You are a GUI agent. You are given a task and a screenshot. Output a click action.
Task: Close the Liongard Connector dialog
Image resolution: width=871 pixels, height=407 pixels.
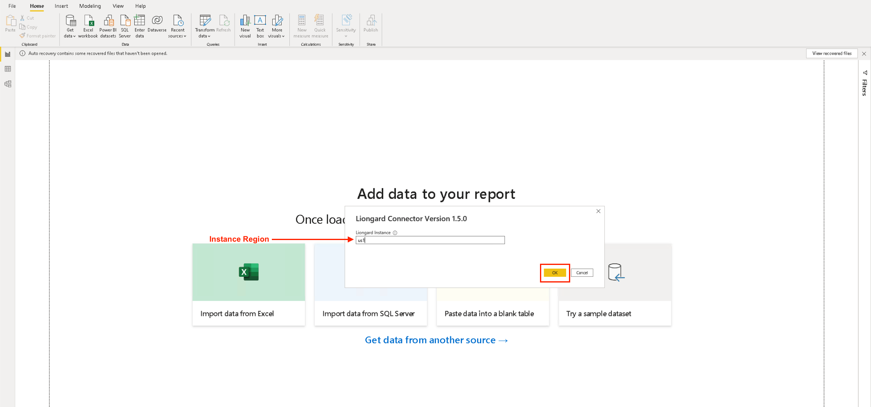(x=598, y=211)
